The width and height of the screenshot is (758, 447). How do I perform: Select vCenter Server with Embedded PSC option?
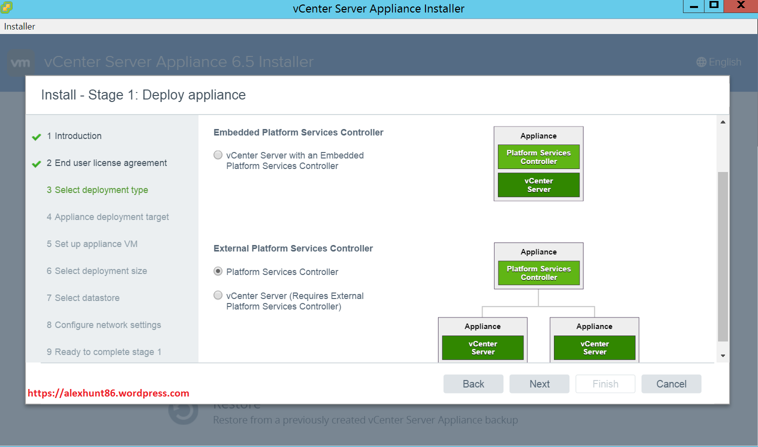(218, 155)
